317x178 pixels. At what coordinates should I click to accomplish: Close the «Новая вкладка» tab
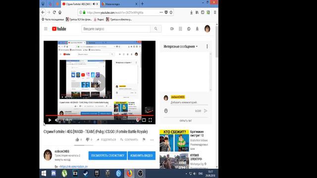(x=136, y=4)
